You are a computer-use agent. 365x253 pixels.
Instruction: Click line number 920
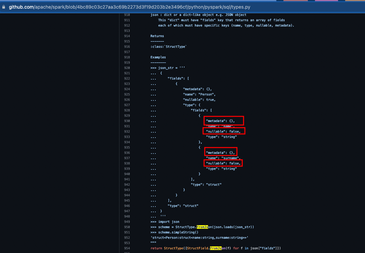127,68
